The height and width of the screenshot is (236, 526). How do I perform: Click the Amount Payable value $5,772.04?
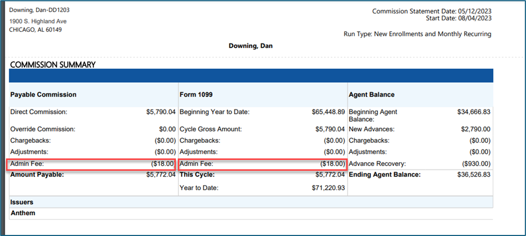tap(161, 174)
